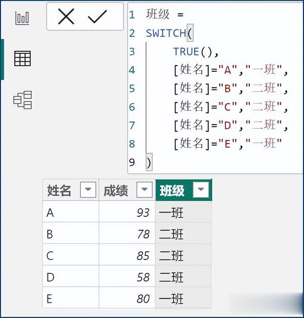
Task: Click formula line 5 with "B"
Action: (231, 88)
